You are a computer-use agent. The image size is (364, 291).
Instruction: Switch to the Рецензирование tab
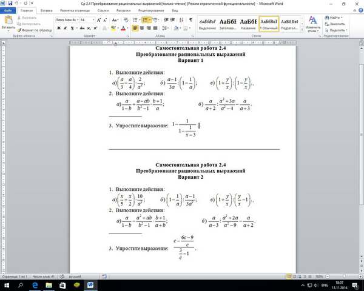[151, 10]
